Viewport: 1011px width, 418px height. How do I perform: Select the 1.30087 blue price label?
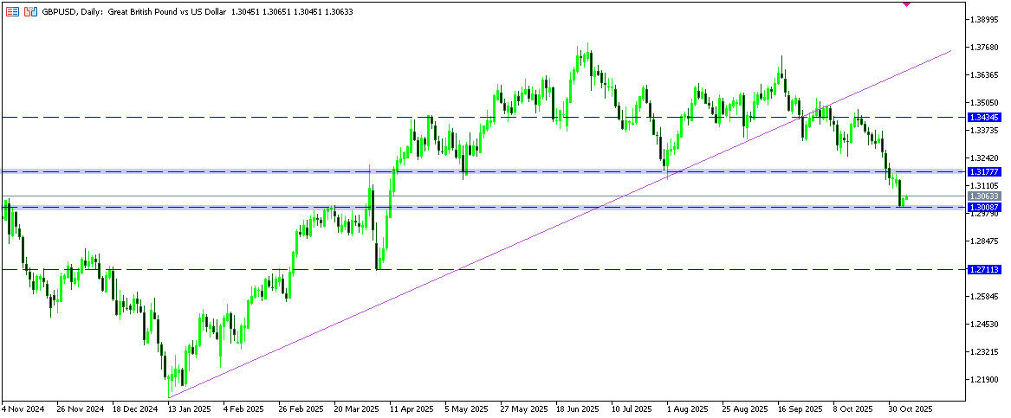[984, 208]
